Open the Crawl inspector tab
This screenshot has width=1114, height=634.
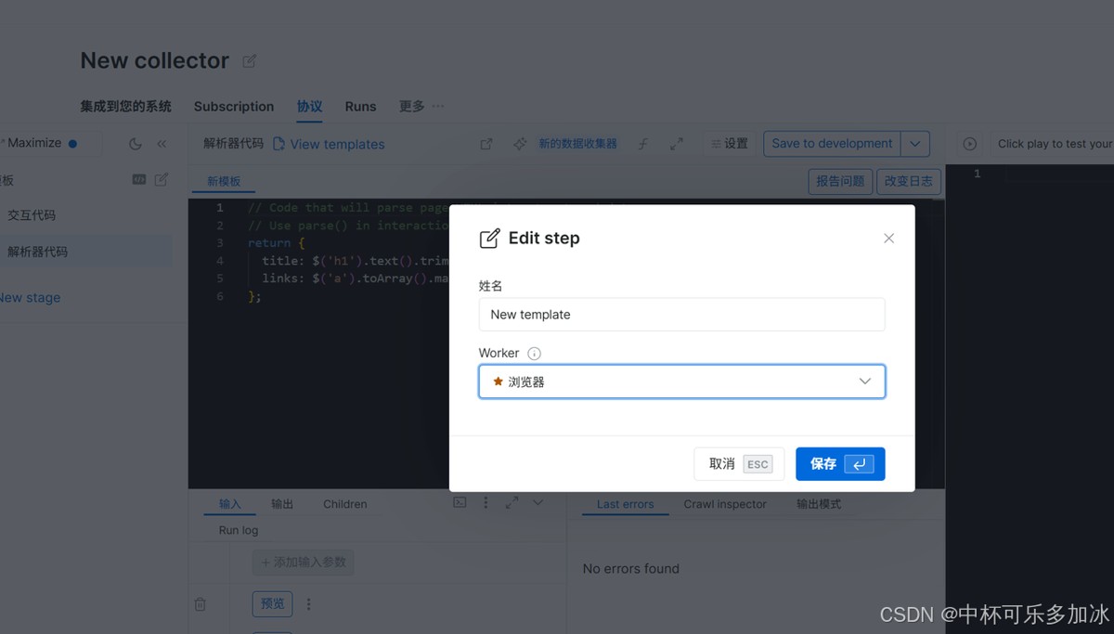tap(725, 504)
